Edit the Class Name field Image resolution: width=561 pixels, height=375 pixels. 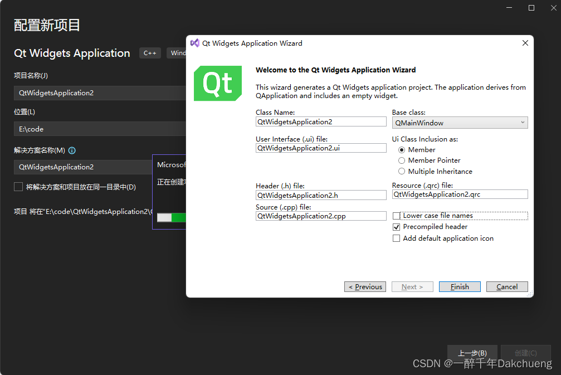321,121
